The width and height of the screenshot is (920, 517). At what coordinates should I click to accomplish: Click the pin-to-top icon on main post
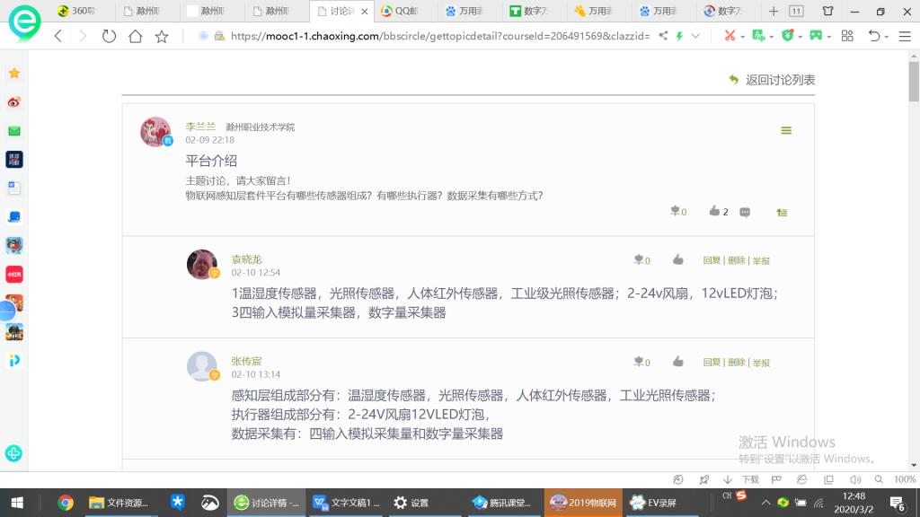point(782,213)
